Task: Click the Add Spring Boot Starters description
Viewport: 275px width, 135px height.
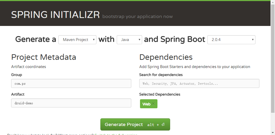Action: (195, 67)
